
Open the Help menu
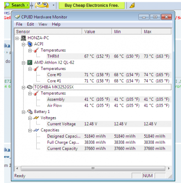pyautogui.click(x=56, y=24)
